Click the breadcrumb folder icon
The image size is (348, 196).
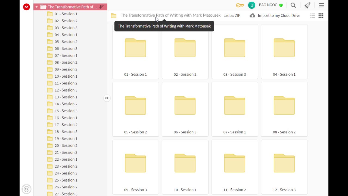114,16
